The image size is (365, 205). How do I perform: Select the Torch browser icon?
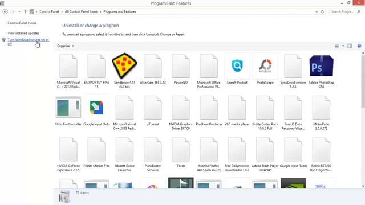point(181,149)
